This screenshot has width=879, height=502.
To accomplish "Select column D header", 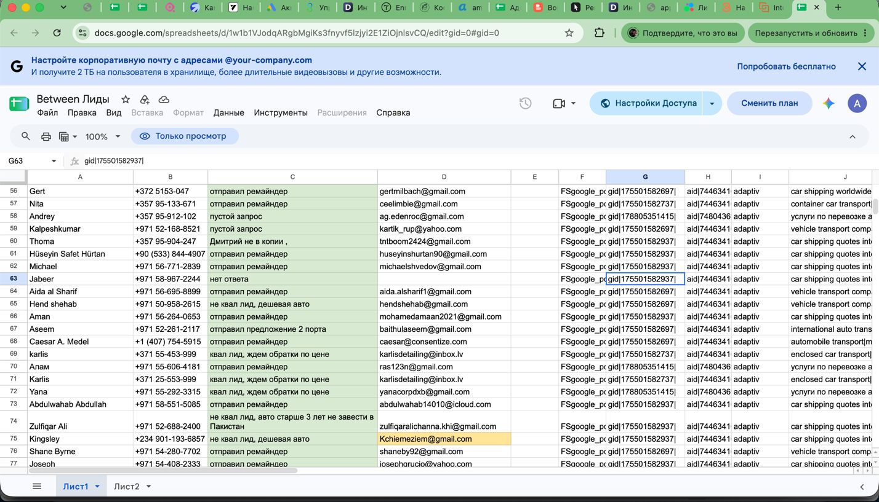I will pos(444,177).
